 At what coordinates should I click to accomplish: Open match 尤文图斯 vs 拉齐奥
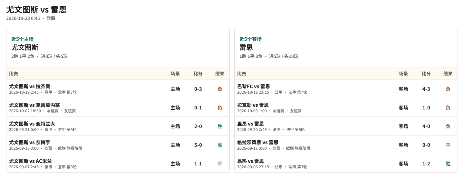(118, 89)
